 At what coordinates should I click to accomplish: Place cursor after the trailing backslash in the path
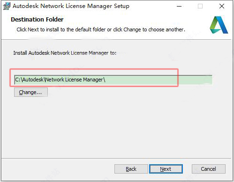point(106,80)
